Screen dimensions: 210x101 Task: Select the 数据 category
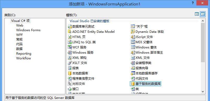[x=19, y=49]
